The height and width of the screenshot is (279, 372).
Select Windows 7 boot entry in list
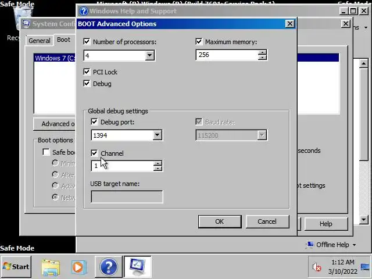(x=55, y=58)
